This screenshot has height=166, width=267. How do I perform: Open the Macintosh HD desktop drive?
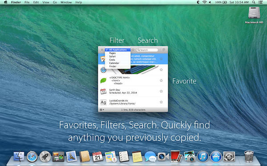point(254,15)
